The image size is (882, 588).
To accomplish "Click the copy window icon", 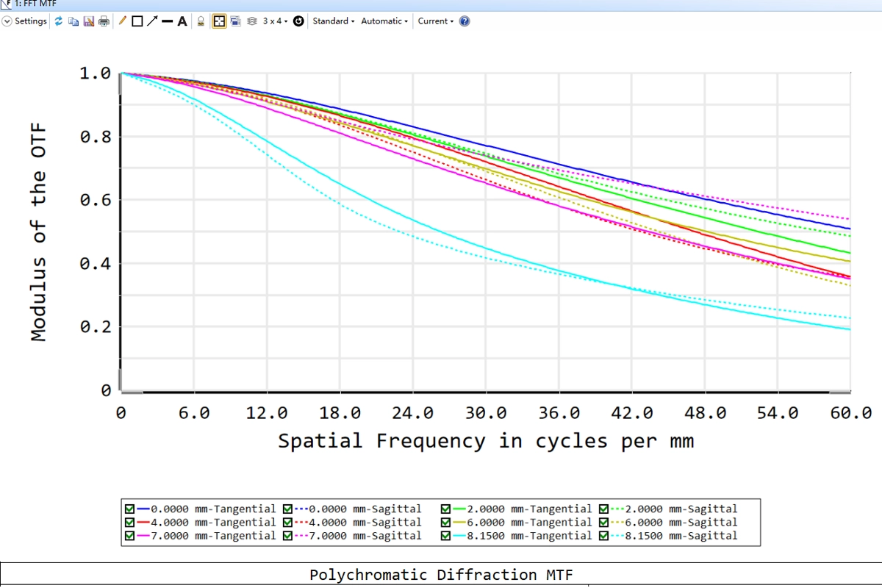I will point(73,21).
